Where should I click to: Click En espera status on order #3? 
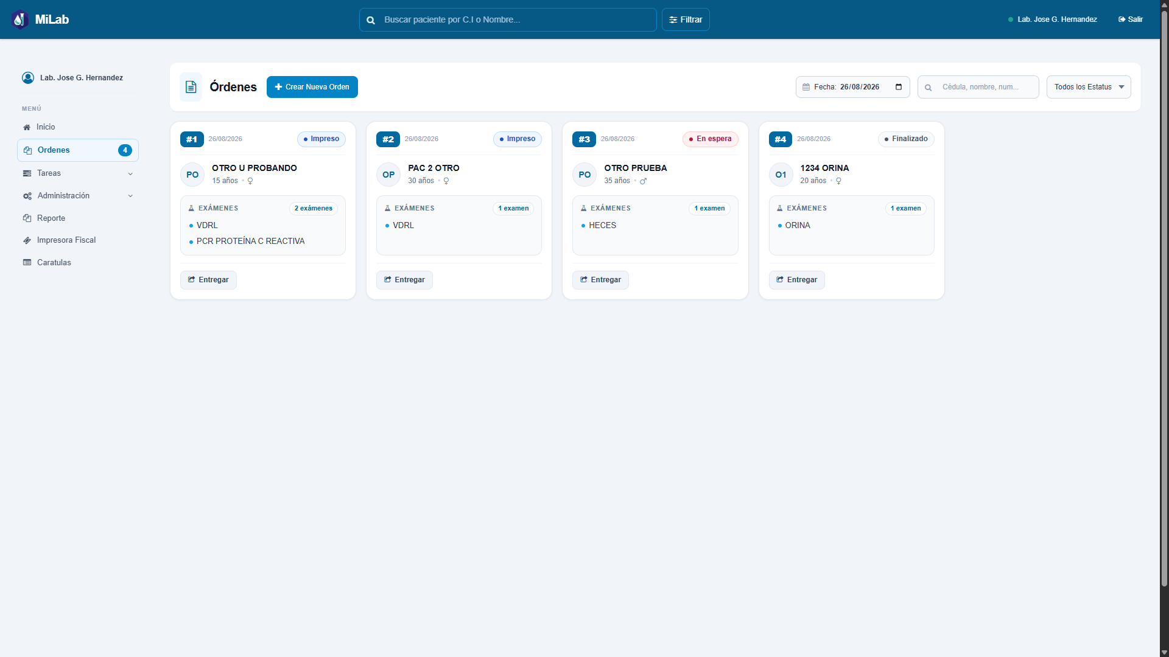click(711, 139)
